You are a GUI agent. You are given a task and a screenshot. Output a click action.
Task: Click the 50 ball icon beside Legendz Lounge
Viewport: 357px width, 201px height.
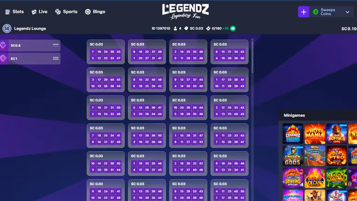coord(7,28)
